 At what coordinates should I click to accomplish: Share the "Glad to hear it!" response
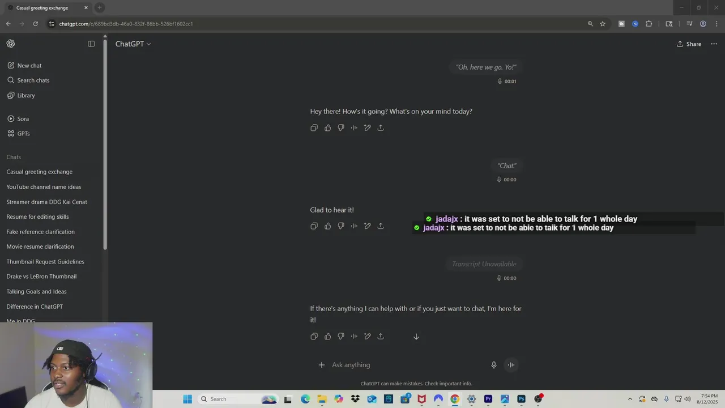[381, 226]
